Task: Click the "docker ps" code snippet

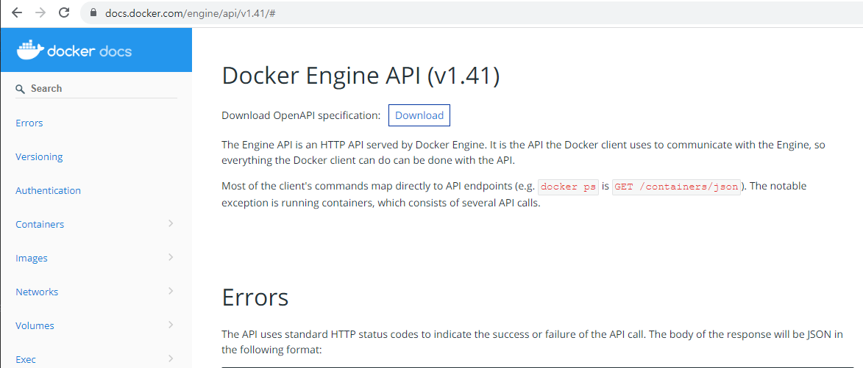Action: pyautogui.click(x=568, y=187)
